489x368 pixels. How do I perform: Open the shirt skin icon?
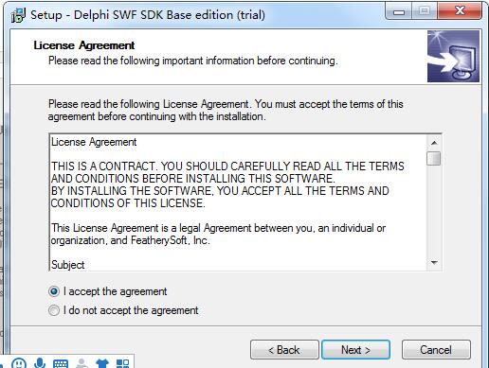102,363
